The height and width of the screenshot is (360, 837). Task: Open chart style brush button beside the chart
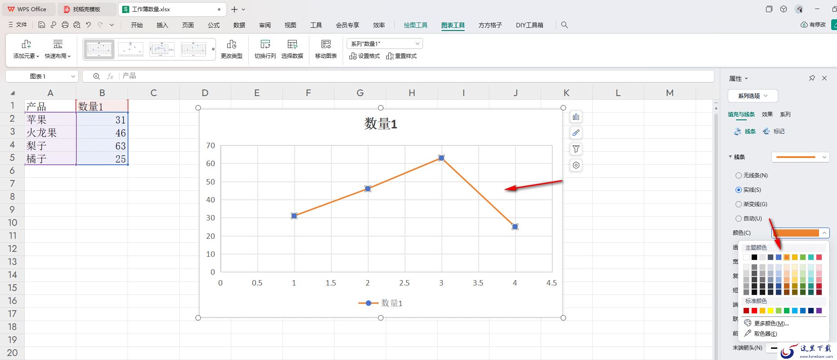point(576,133)
